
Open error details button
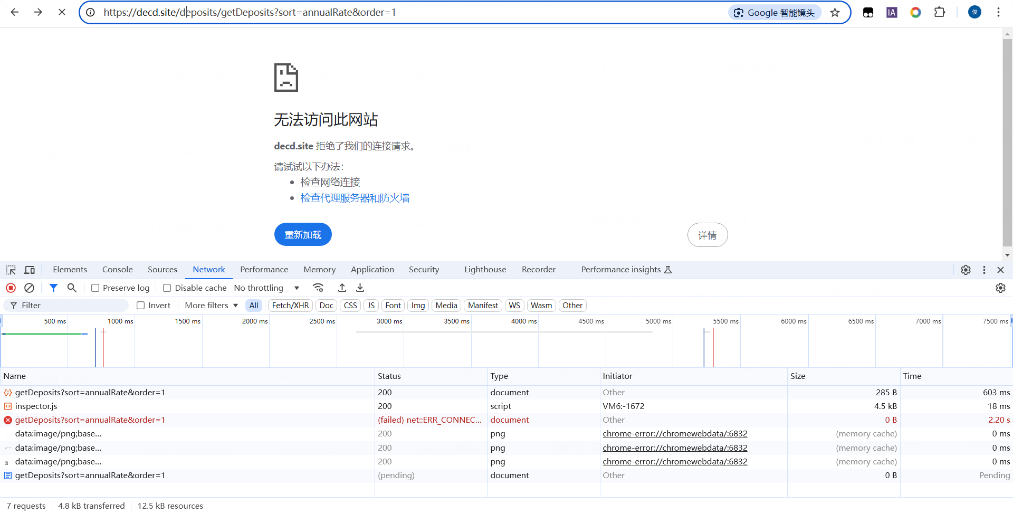point(708,235)
